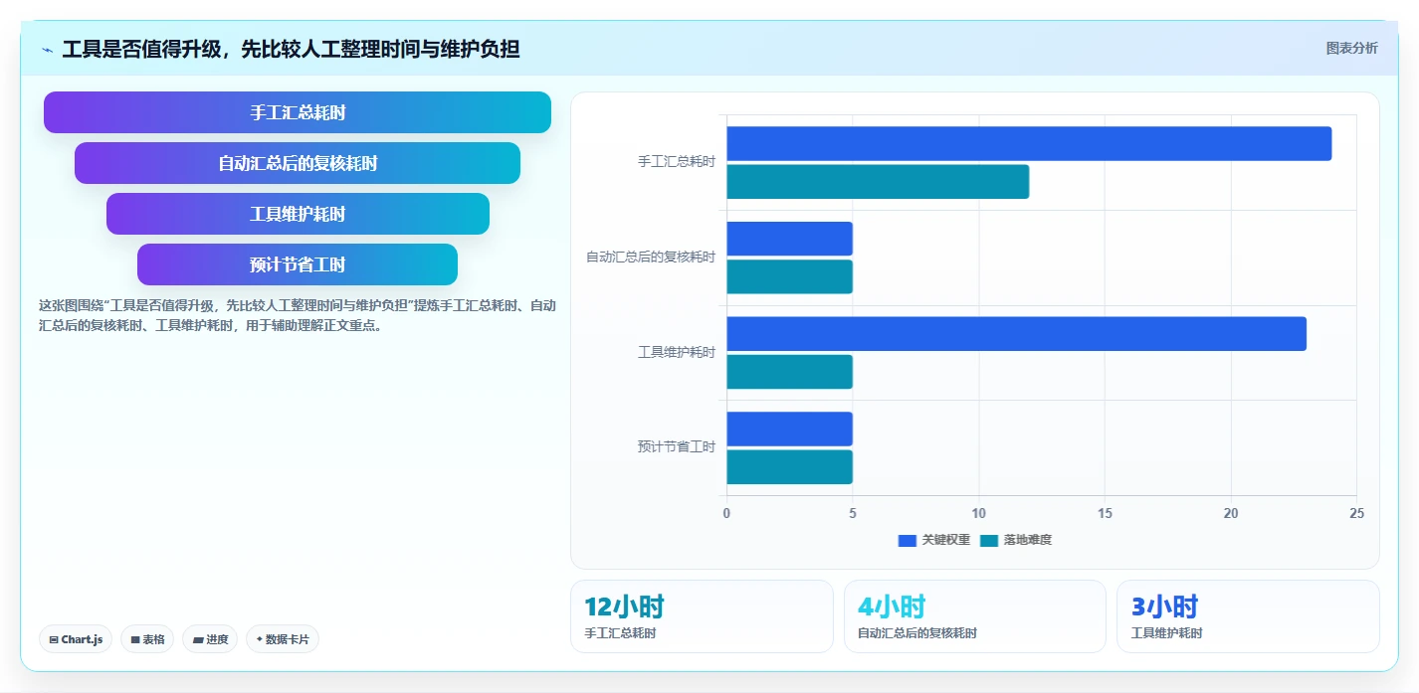
Task: Click the teal 预计节省工时 chart bar
Action: click(789, 467)
